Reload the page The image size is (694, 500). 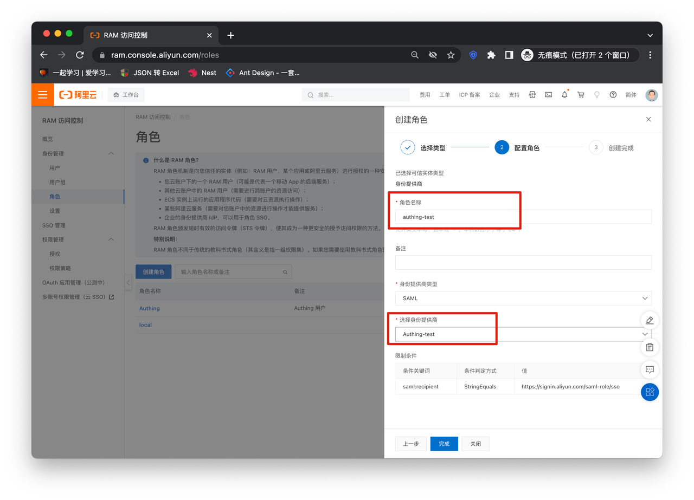tap(80, 55)
